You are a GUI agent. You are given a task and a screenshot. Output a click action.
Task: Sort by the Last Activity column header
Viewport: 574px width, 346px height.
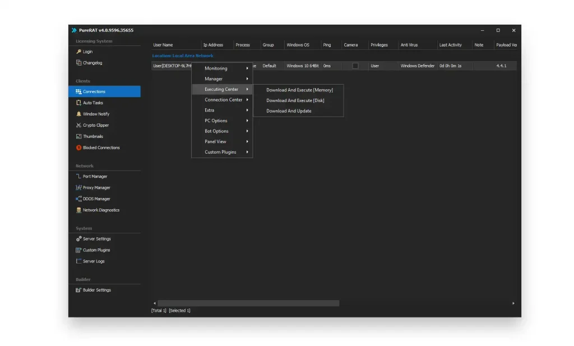click(x=451, y=45)
